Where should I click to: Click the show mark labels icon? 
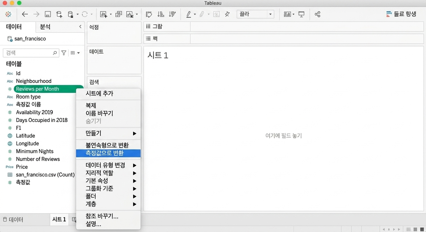(x=216, y=14)
